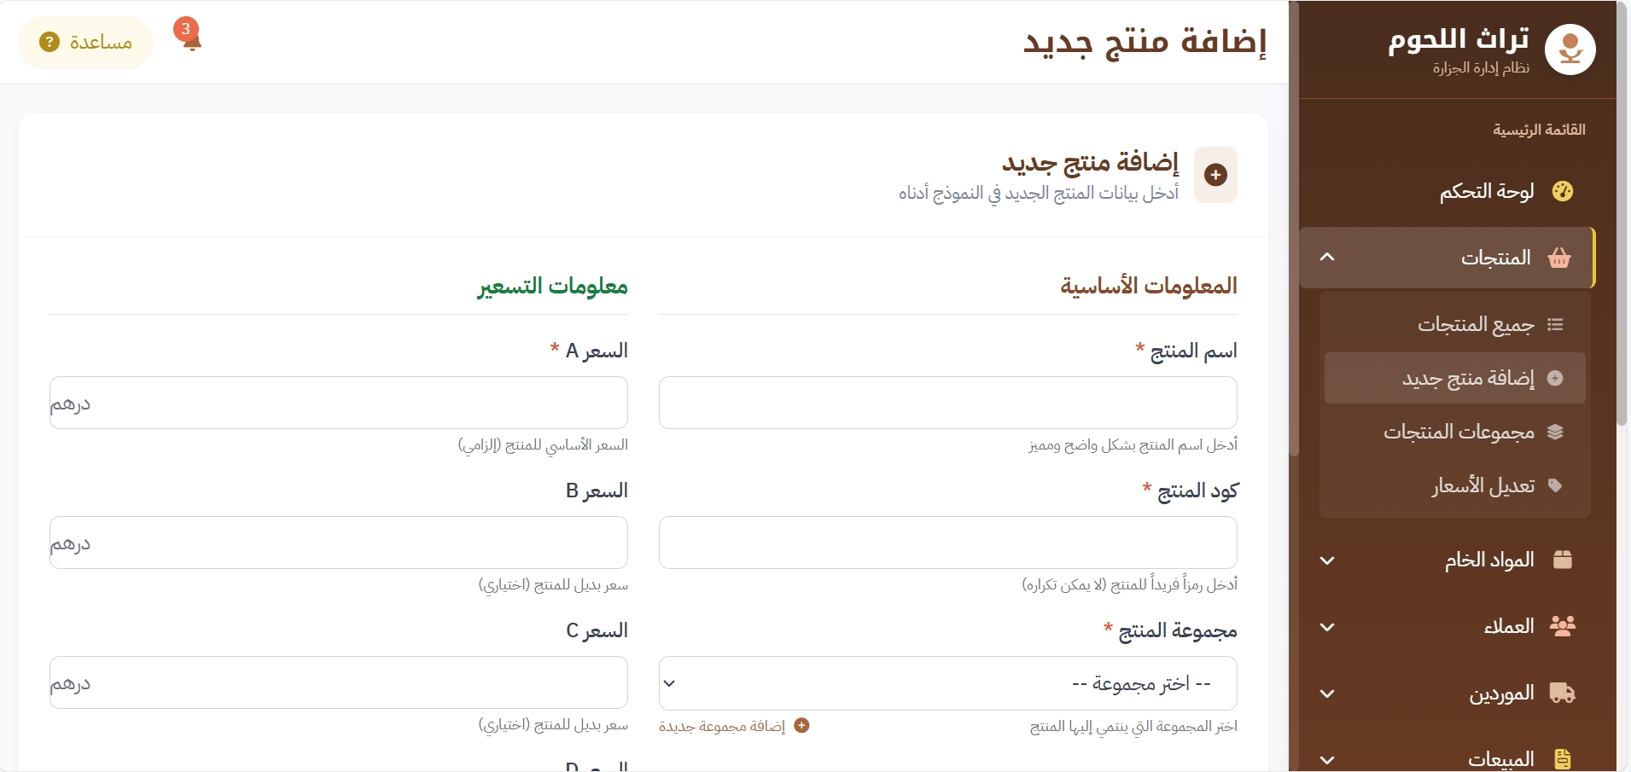This screenshot has height=772, width=1631.
Task: Click the products basket icon
Action: tap(1559, 258)
